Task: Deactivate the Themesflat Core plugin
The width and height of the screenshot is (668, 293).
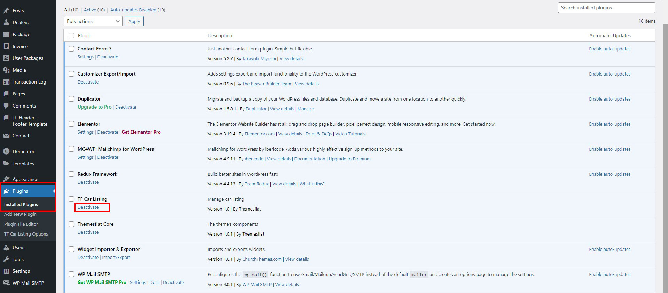Action: coord(88,232)
